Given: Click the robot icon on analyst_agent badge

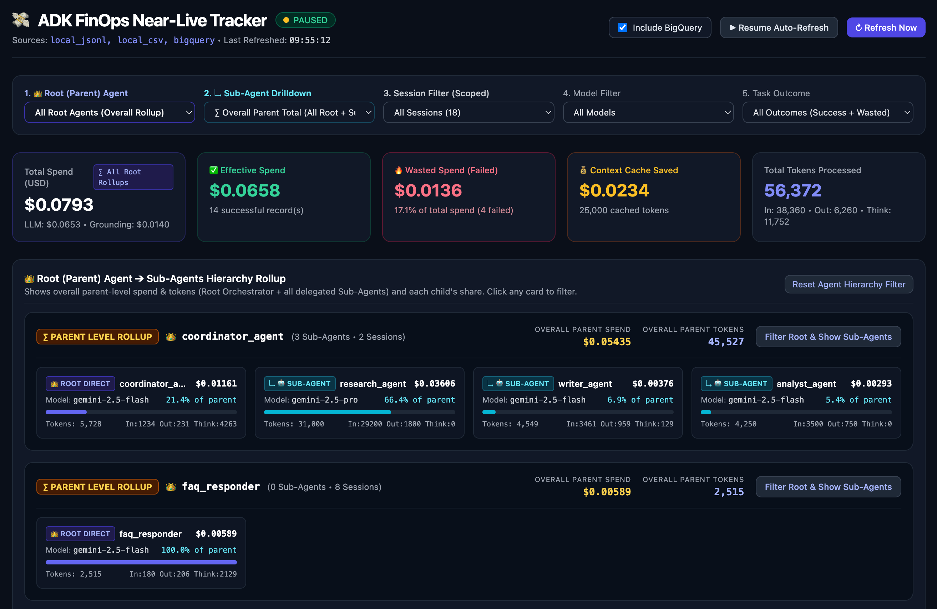Looking at the screenshot, I should pos(718,383).
